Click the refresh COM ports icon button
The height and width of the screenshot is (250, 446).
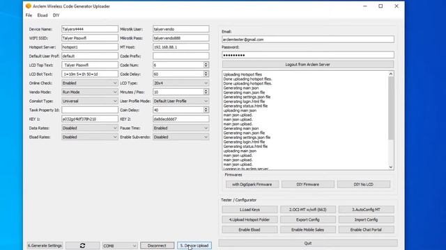coord(82,245)
